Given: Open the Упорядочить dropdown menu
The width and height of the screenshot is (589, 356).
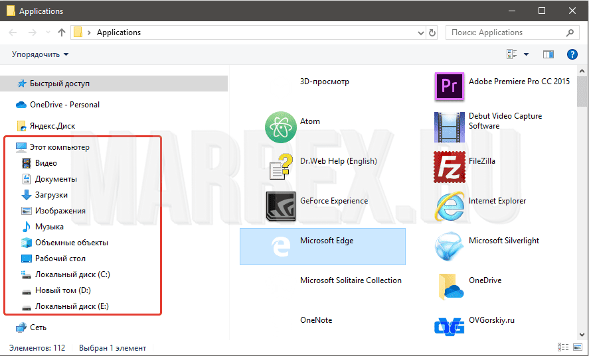Looking at the screenshot, I should pyautogui.click(x=40, y=54).
